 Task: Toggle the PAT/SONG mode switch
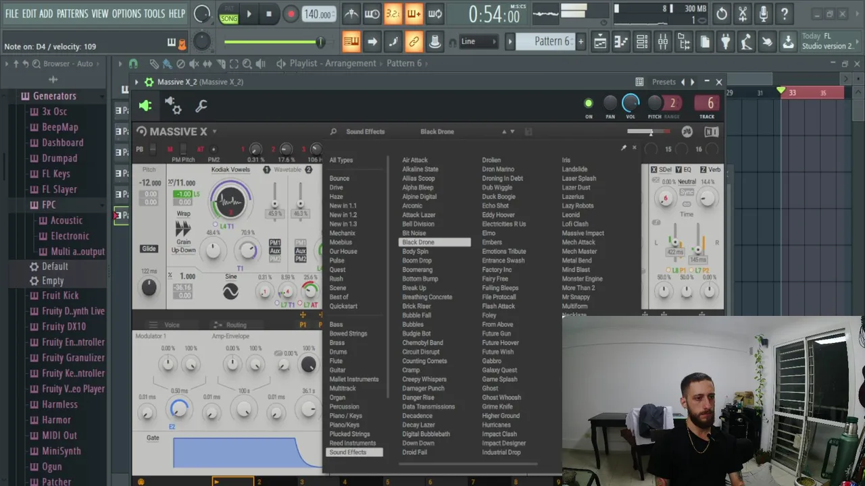coord(228,14)
